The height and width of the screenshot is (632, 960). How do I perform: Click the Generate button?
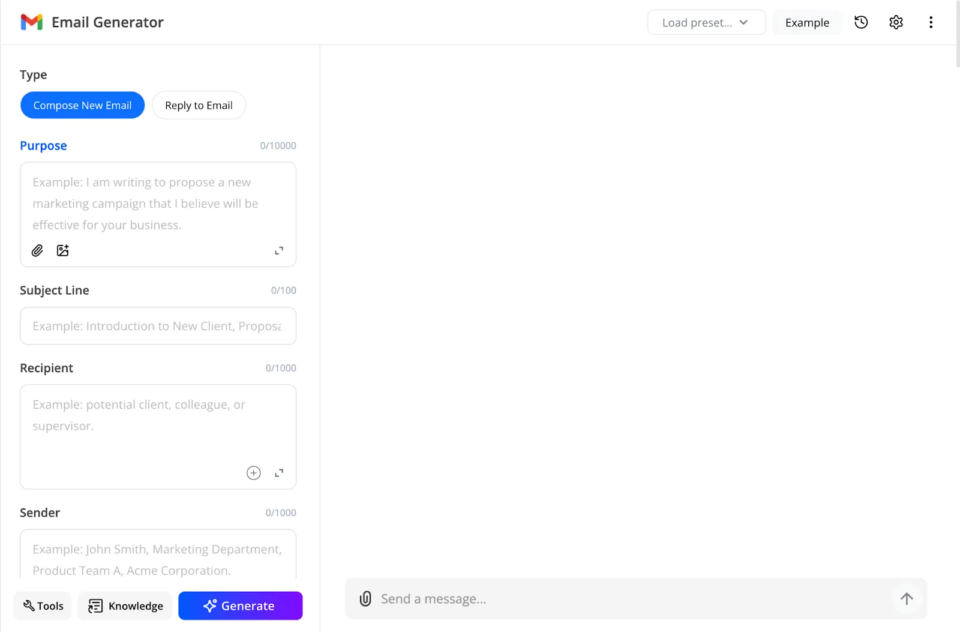click(240, 606)
